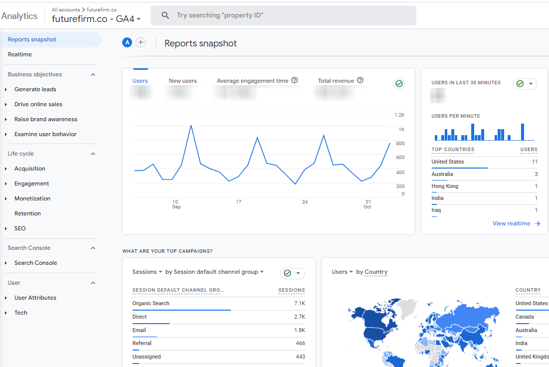Select the New users metric tab
This screenshot has width=549, height=367.
[183, 81]
